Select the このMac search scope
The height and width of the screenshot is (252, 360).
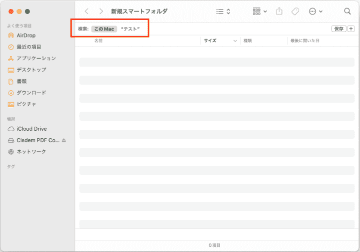(x=104, y=29)
